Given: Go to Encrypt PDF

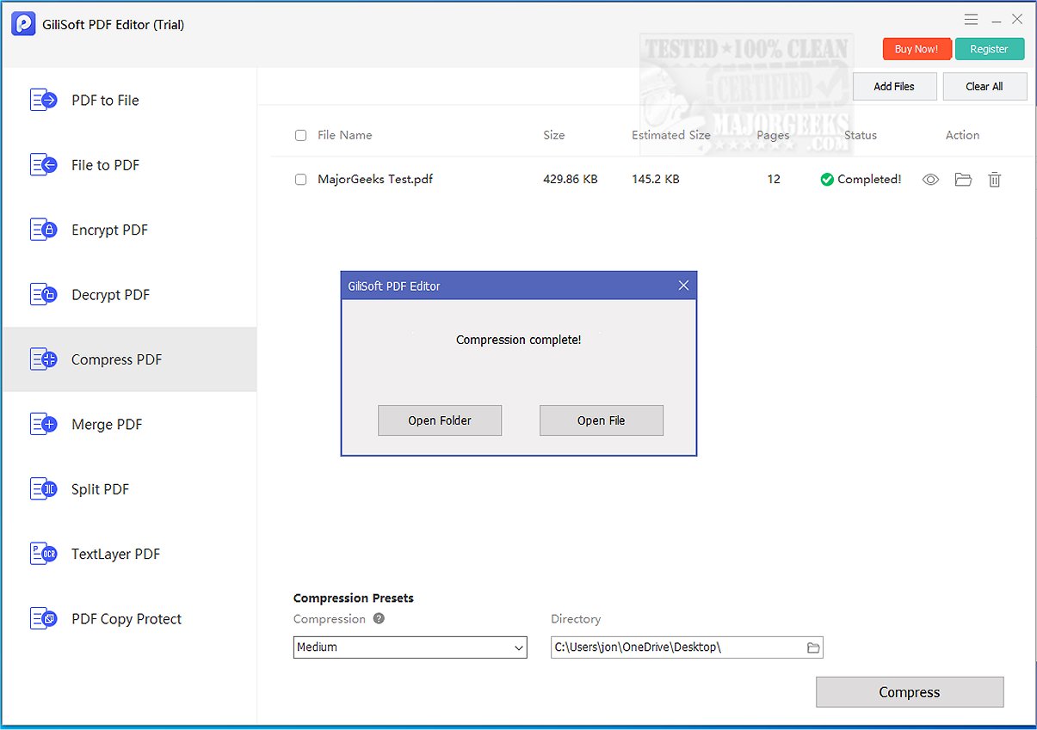Looking at the screenshot, I should point(129,230).
